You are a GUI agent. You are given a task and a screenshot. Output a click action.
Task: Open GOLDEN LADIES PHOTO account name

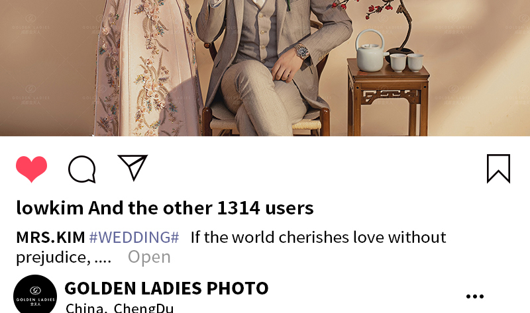click(x=166, y=289)
